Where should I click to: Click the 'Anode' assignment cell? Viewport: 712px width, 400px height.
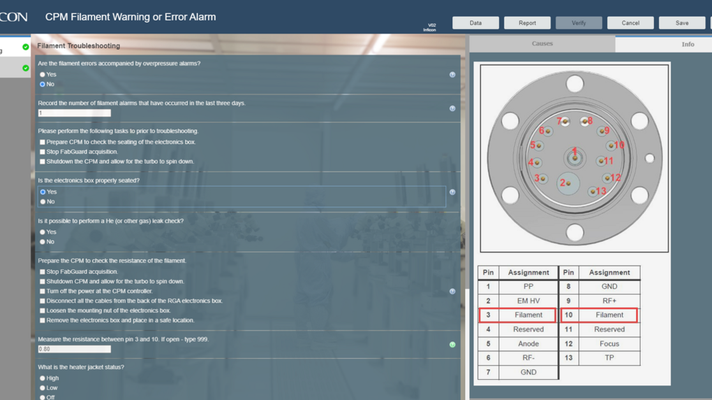point(528,344)
